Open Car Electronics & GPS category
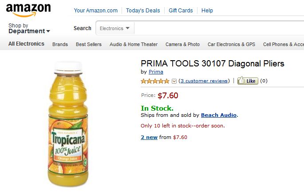The width and height of the screenshot is (304, 193). [x=231, y=44]
